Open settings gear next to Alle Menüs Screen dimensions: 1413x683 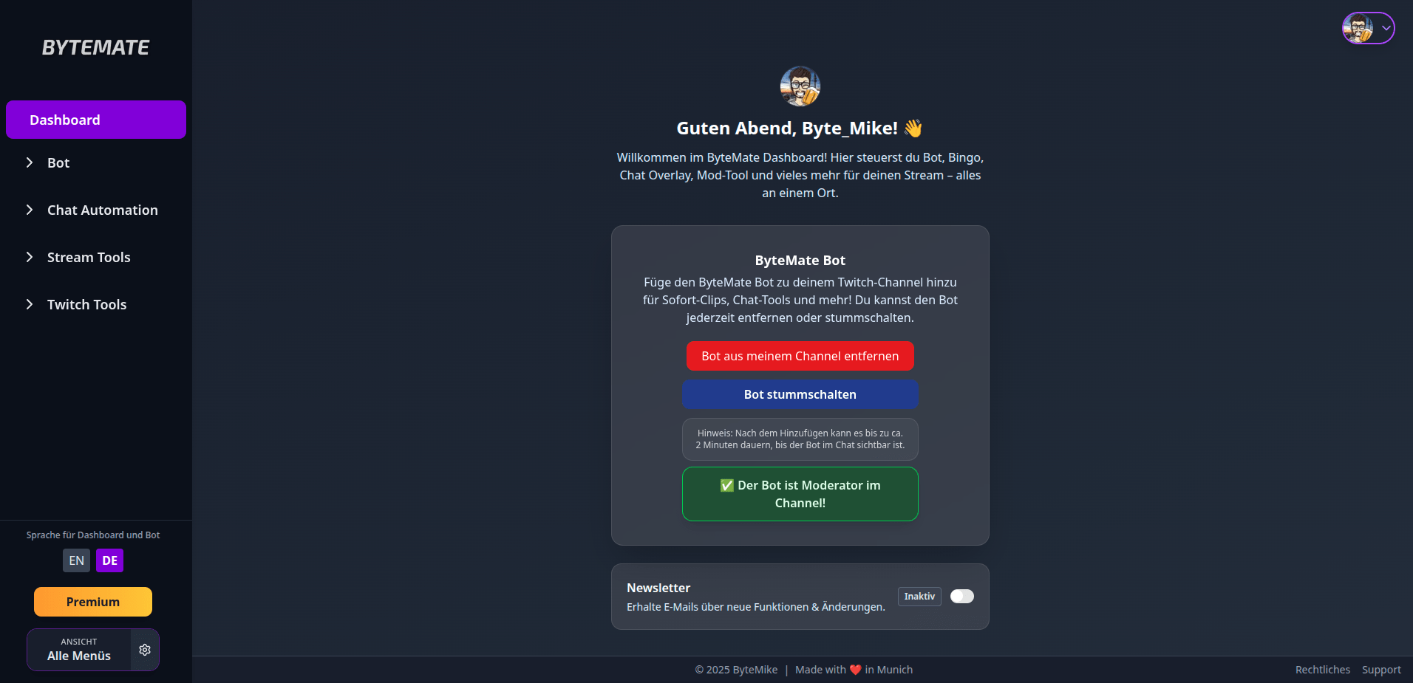coord(145,650)
